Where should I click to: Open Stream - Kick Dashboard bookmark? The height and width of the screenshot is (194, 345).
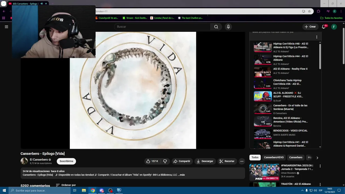click(135, 18)
